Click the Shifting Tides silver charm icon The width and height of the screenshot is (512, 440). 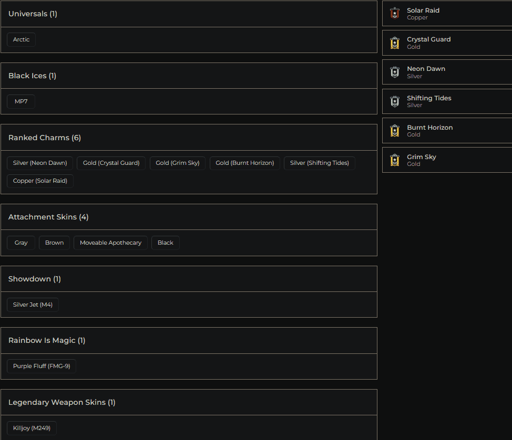(x=395, y=102)
